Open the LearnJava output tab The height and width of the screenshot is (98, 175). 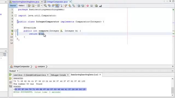pyautogui.click(x=30, y=75)
